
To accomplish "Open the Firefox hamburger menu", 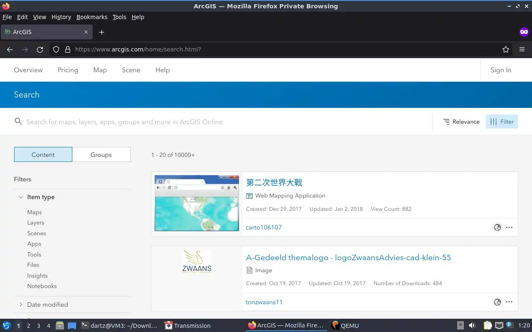I will pos(522,49).
